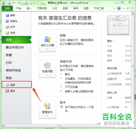Switch to the 数据 tab
The height and width of the screenshot is (129, 136).
[65, 8]
